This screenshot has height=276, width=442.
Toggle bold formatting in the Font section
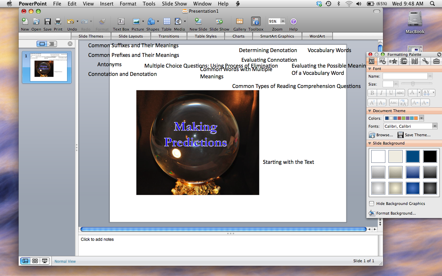click(x=373, y=92)
